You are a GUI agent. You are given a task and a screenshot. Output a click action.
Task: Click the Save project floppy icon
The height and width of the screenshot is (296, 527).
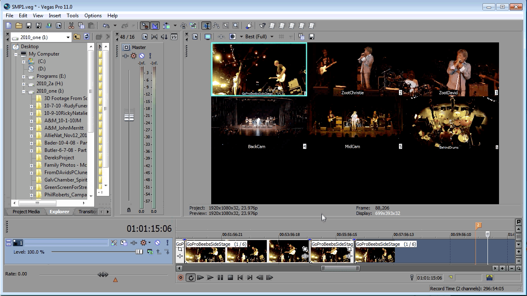coord(29,26)
